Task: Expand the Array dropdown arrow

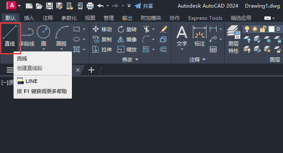Action: click(x=154, y=49)
